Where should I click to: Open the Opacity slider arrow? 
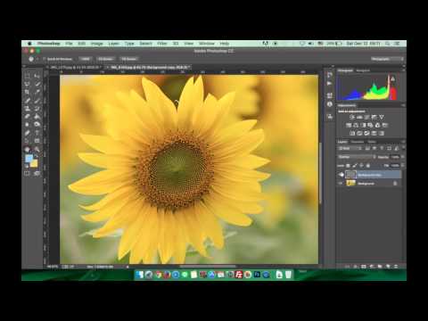coord(402,157)
